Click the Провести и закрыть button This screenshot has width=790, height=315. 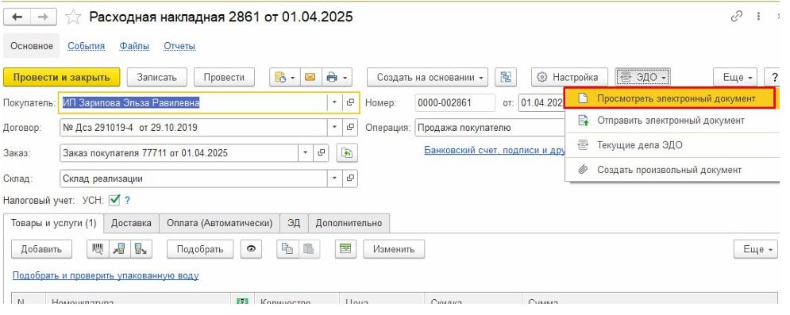(61, 78)
